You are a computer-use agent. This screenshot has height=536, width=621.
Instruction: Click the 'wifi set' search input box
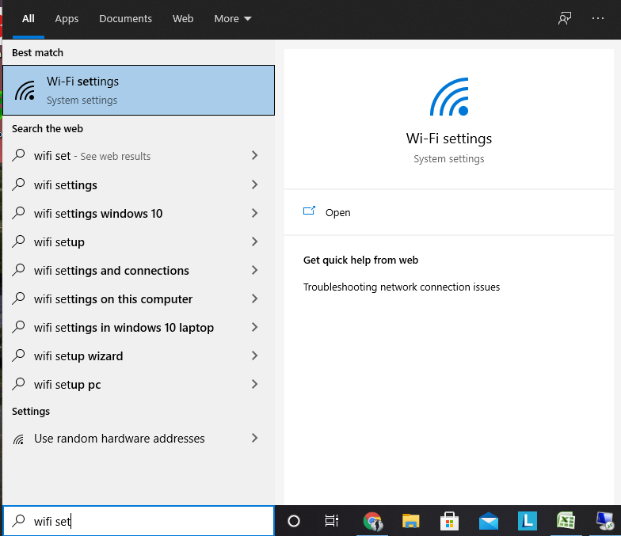(x=139, y=521)
